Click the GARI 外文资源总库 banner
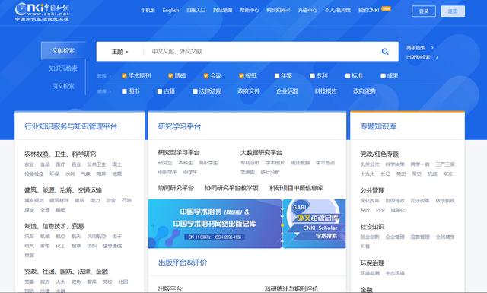Viewport: 487px width, 293px height. point(314,224)
